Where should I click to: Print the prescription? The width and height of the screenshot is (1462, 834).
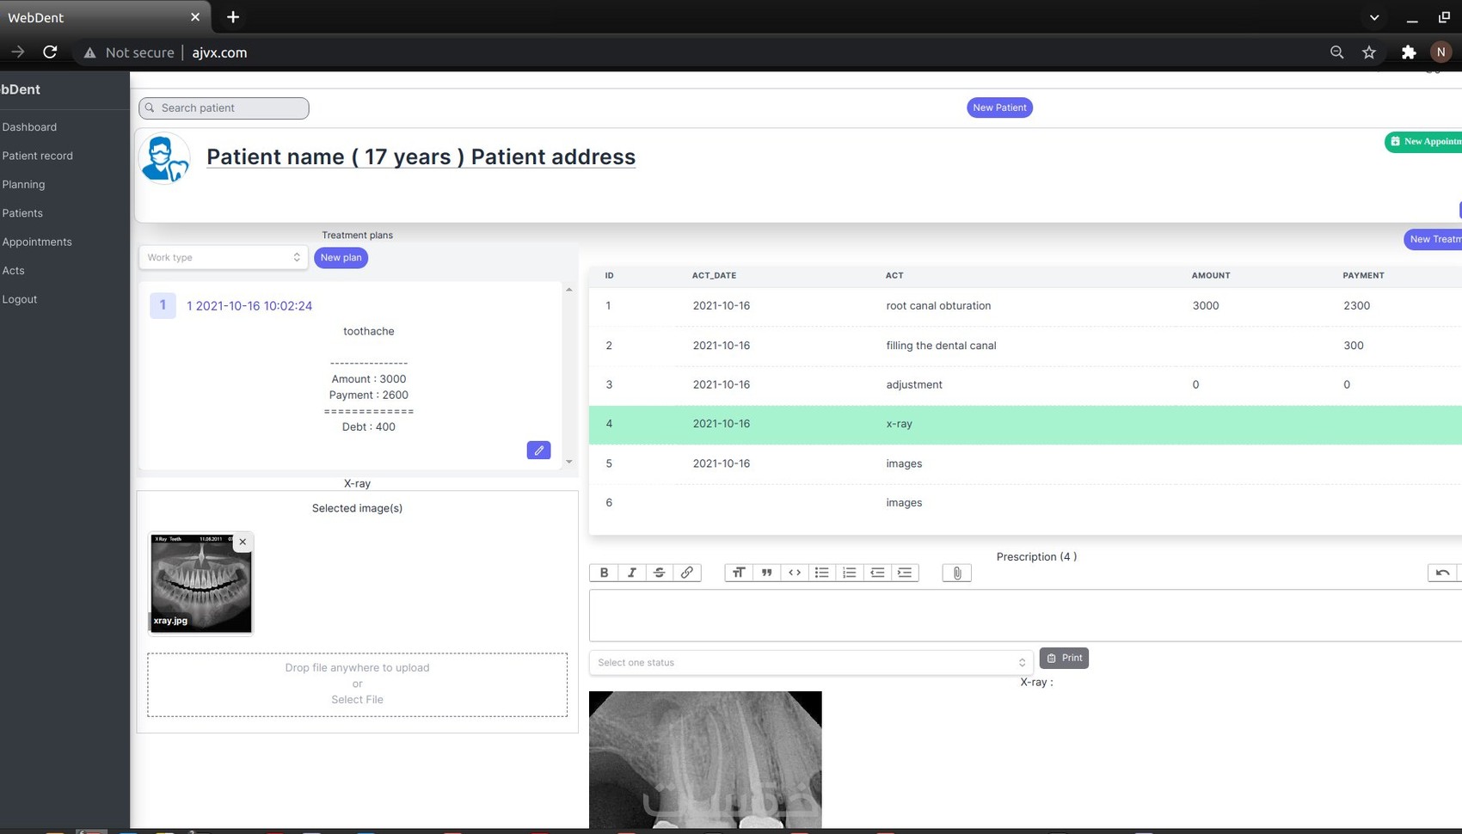click(1064, 658)
